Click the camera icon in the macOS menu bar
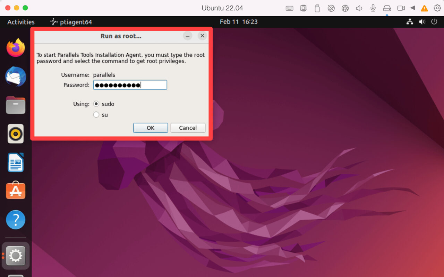This screenshot has height=277, width=444. pyautogui.click(x=401, y=8)
